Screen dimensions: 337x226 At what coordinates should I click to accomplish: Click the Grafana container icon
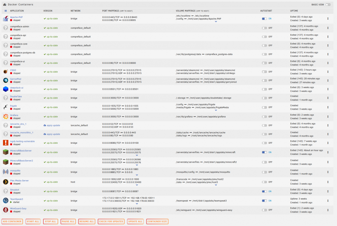point(6,117)
